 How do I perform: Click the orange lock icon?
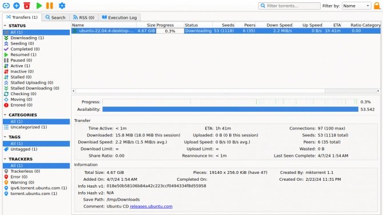[377, 6]
